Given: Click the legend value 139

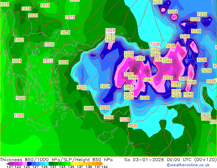Looking at the screenshot, I should [x=89, y=167].
